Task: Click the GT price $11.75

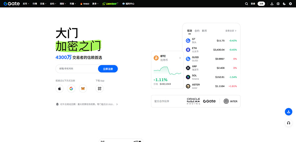Action: coord(220,41)
